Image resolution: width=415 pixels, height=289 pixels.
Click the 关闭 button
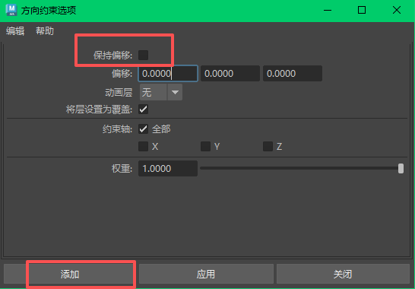(343, 274)
